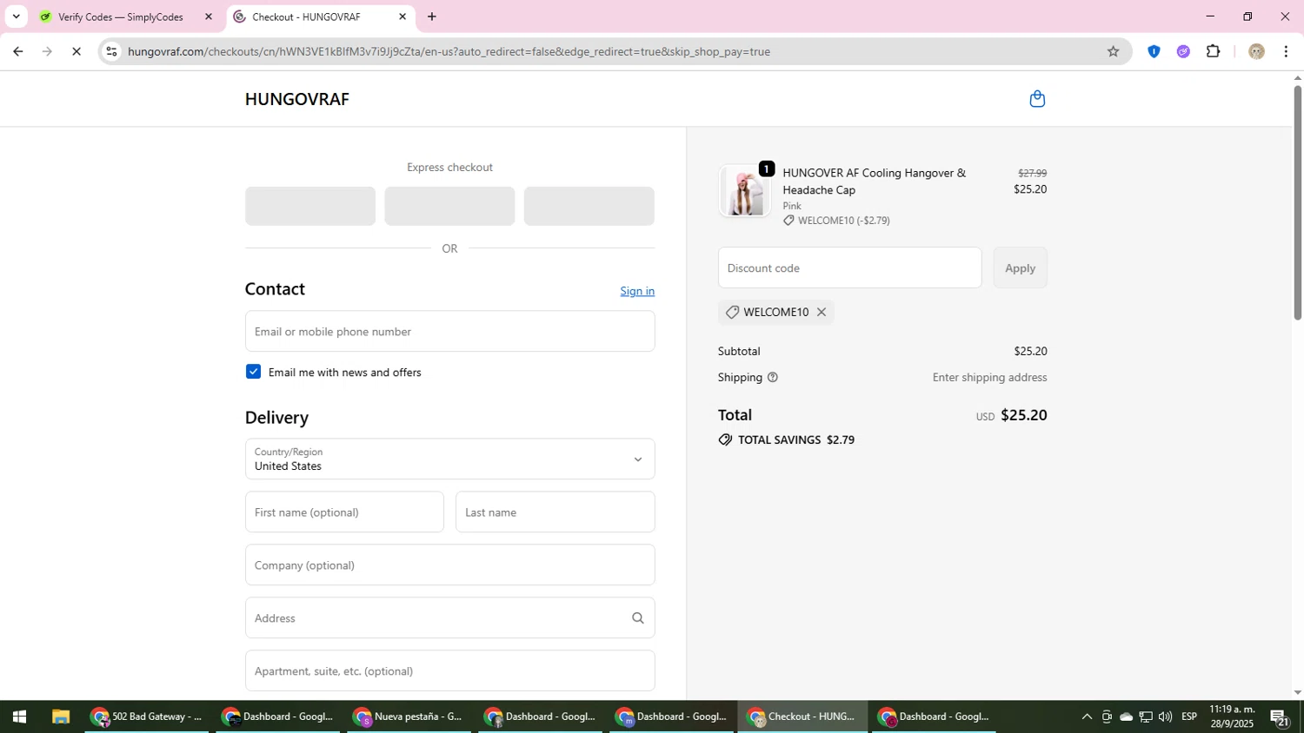The width and height of the screenshot is (1304, 733).
Task: Open the browser extensions puzzle icon
Action: 1214,51
